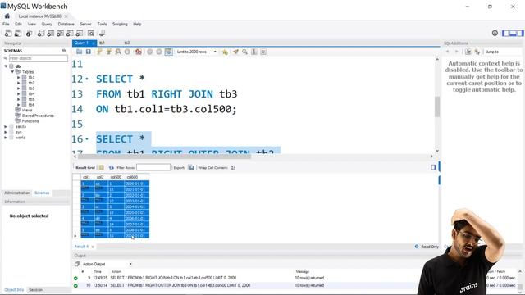Close the Result 6 tab

pyautogui.click(x=93, y=247)
